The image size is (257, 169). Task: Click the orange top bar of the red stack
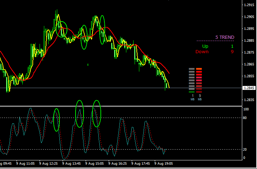click(199, 69)
